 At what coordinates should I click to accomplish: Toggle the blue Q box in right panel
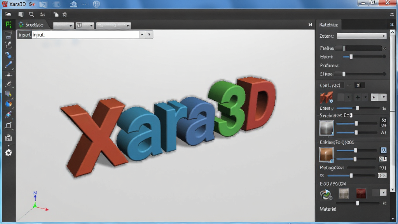(383, 150)
